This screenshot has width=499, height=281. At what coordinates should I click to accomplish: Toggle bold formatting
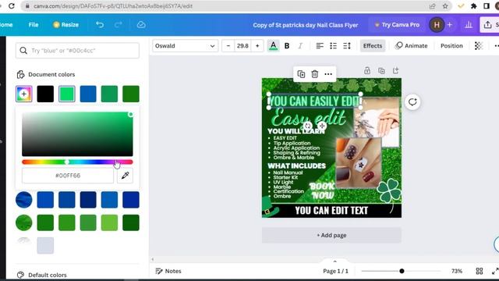(x=287, y=46)
